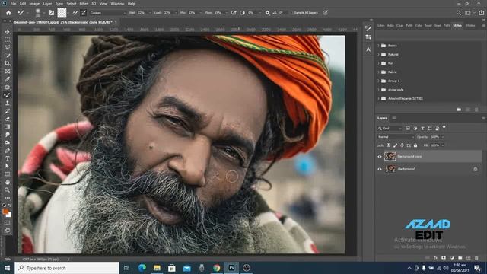This screenshot has width=487, height=274.
Task: Select the Clone Stamp tool
Action: click(7, 104)
